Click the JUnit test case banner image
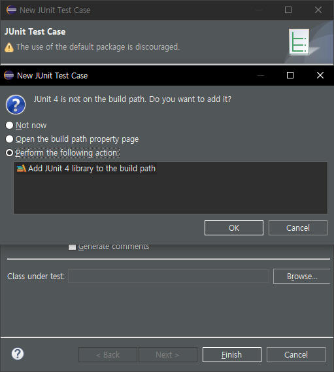This screenshot has width=334, height=372. (299, 42)
